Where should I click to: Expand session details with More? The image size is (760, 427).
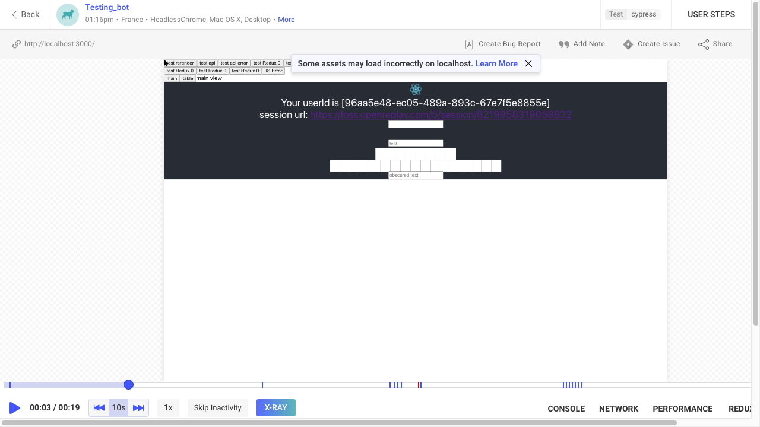pos(286,20)
